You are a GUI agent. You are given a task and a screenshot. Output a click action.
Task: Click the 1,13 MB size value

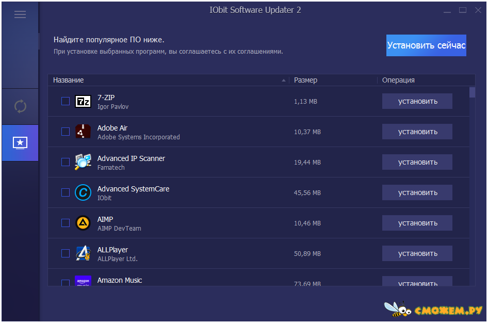point(305,102)
